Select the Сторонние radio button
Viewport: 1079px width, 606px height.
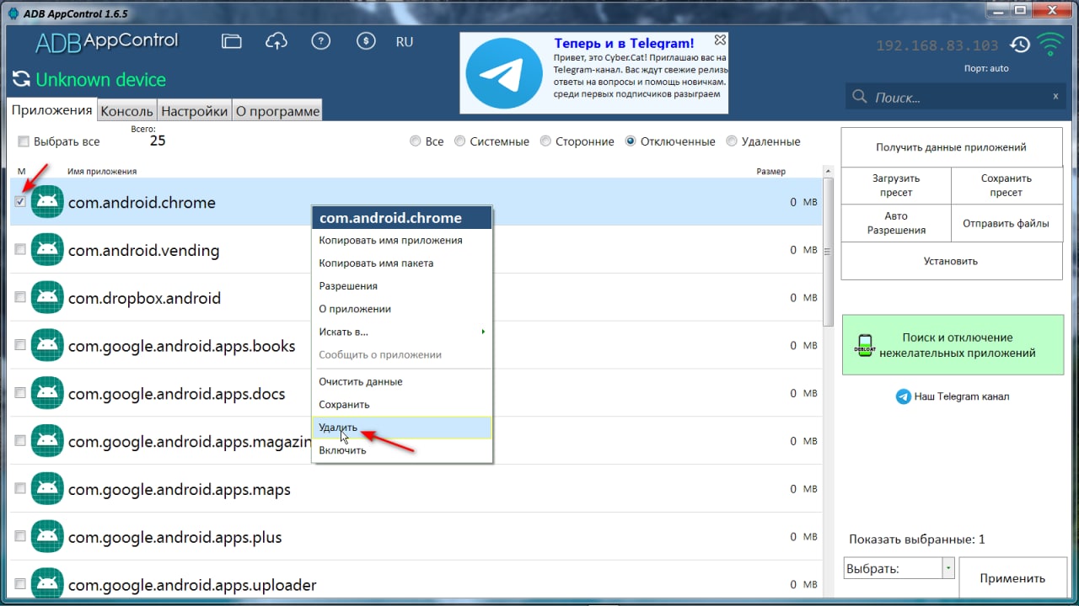[546, 141]
